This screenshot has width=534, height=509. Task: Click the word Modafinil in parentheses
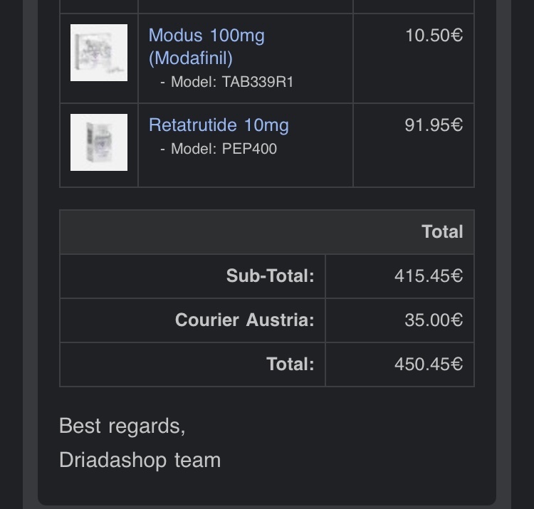coord(191,58)
